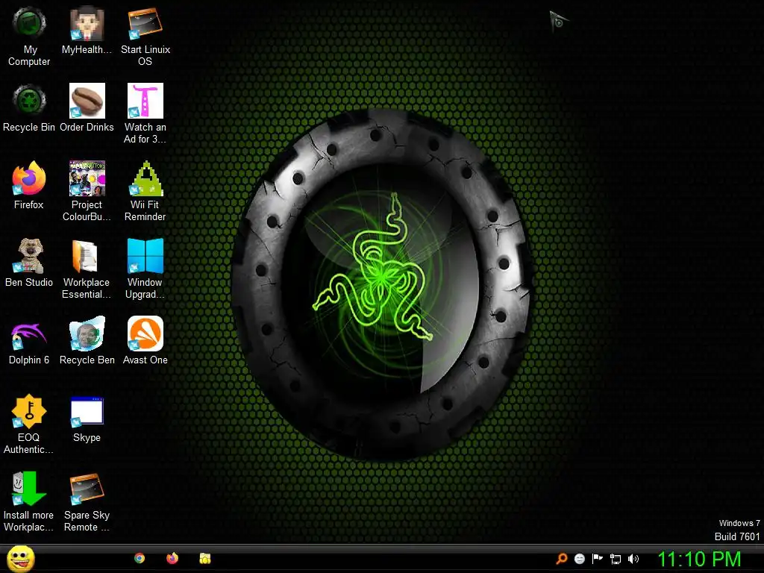The image size is (764, 573).
Task: Click the network tray icon
Action: [x=616, y=559]
